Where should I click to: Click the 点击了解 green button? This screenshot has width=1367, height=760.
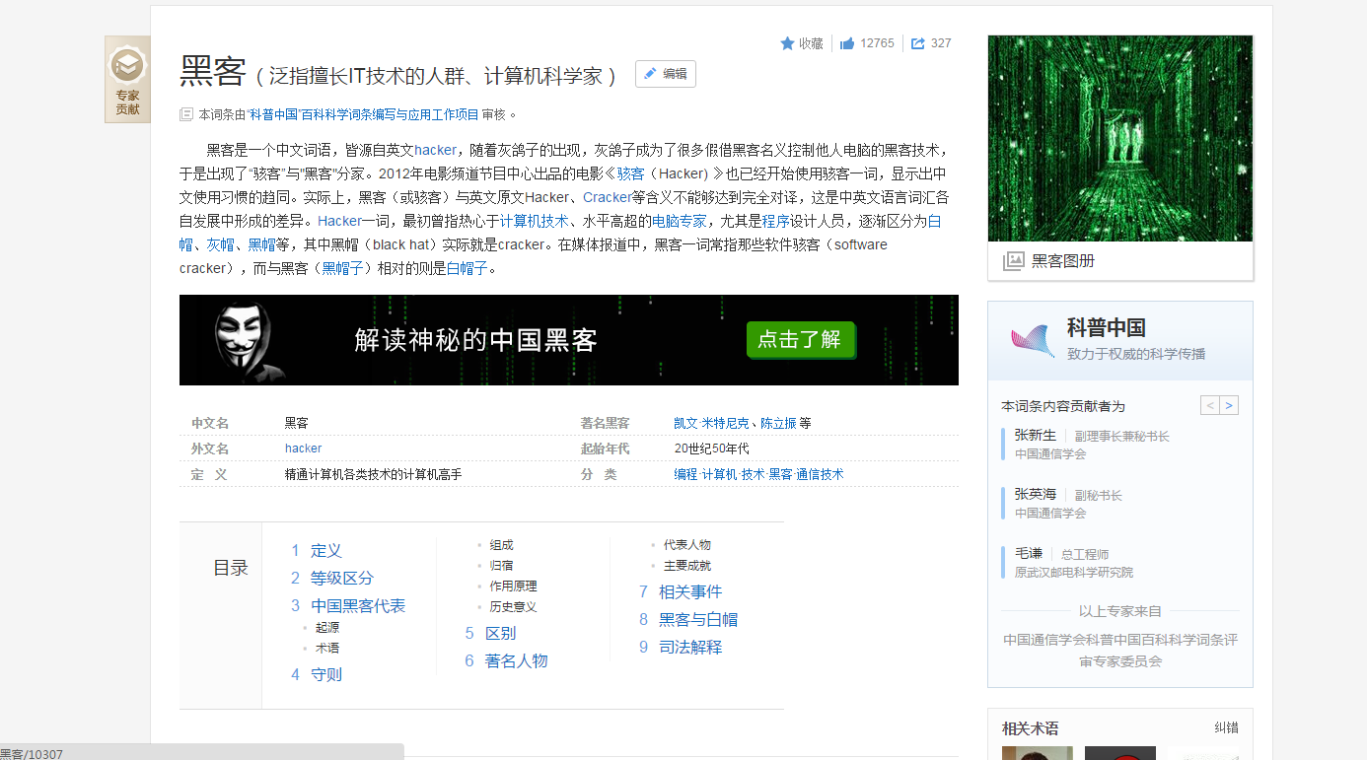point(800,340)
